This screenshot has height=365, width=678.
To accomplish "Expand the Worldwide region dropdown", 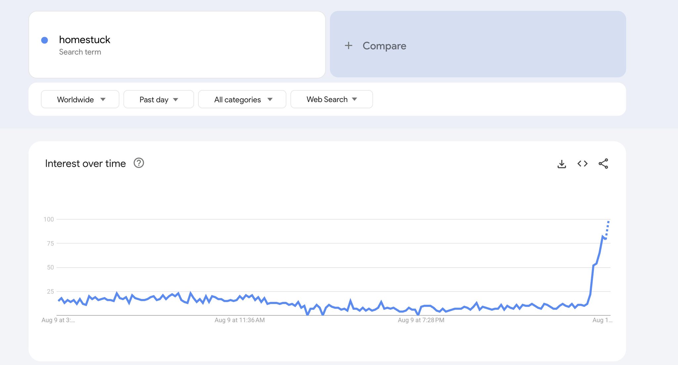I will pos(80,99).
